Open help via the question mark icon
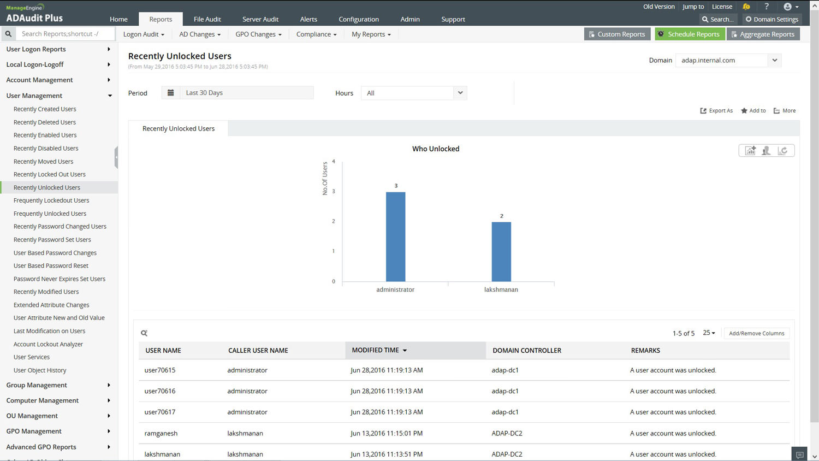 pyautogui.click(x=767, y=7)
